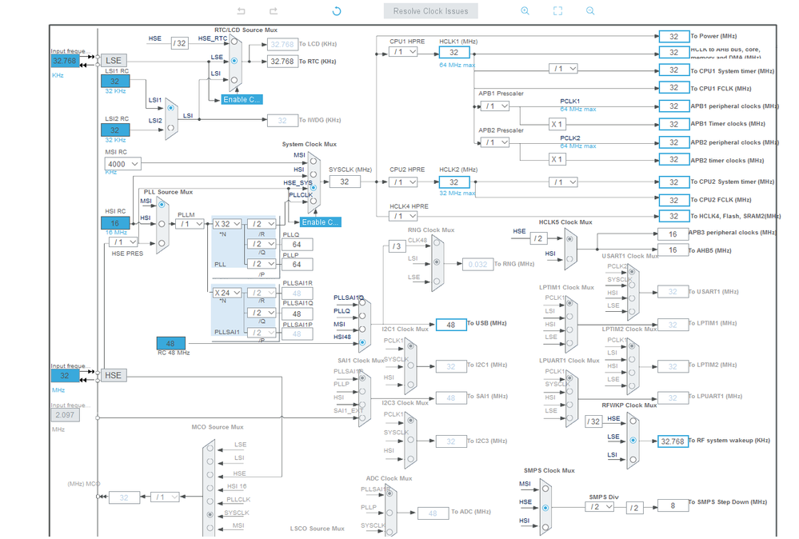Open CPU2 HPRE prescaler dropdown

click(403, 182)
